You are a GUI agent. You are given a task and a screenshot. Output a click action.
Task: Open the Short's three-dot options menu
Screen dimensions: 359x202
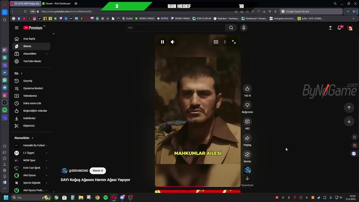tap(225, 42)
